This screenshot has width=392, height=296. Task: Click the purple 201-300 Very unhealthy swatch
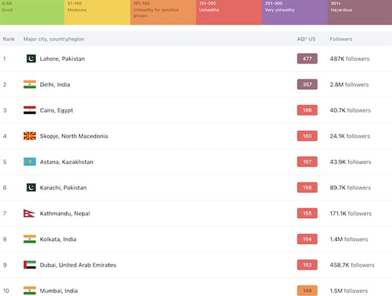tap(295, 12)
